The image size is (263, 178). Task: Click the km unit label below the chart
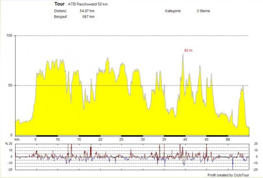click(17, 139)
